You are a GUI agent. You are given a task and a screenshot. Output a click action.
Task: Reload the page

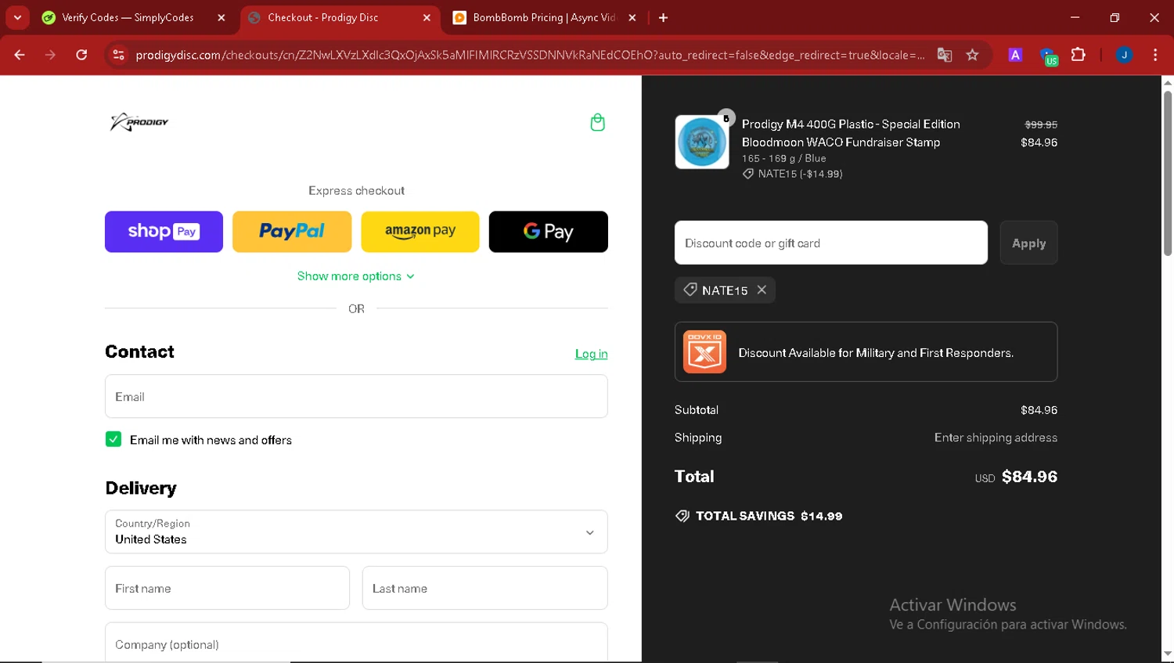click(81, 55)
